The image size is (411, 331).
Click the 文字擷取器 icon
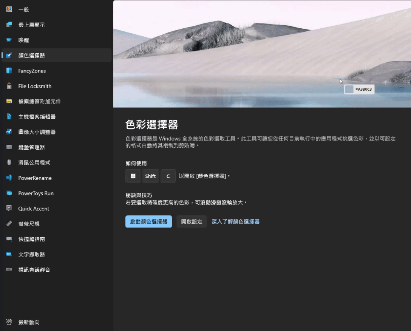click(9, 254)
